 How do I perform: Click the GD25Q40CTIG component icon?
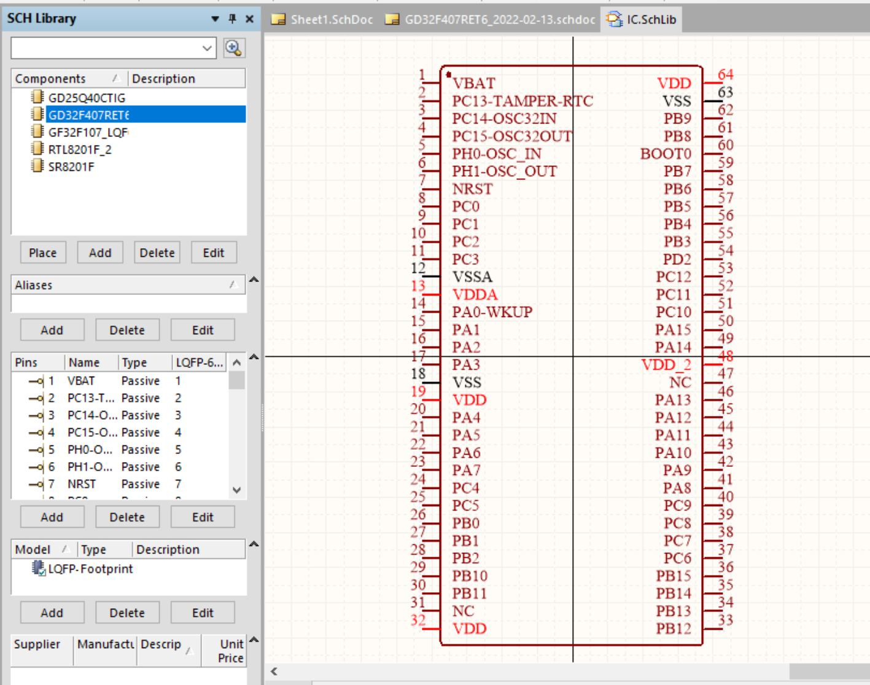pyautogui.click(x=37, y=97)
